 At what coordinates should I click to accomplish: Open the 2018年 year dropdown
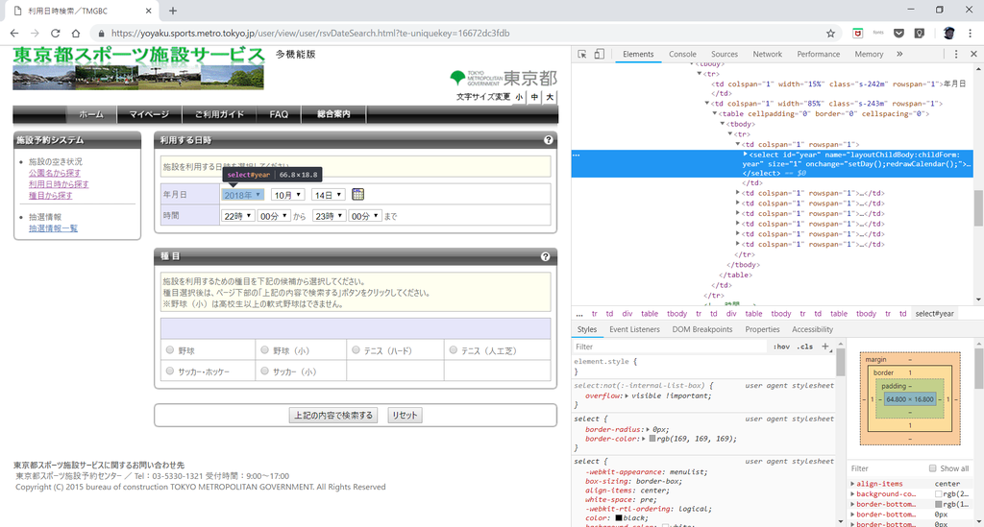[x=242, y=195]
